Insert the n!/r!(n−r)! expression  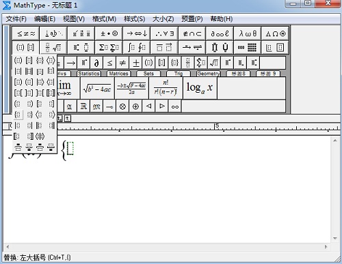coord(166,88)
